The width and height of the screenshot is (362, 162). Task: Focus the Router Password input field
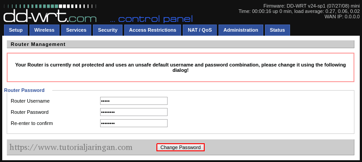[x=134, y=112]
